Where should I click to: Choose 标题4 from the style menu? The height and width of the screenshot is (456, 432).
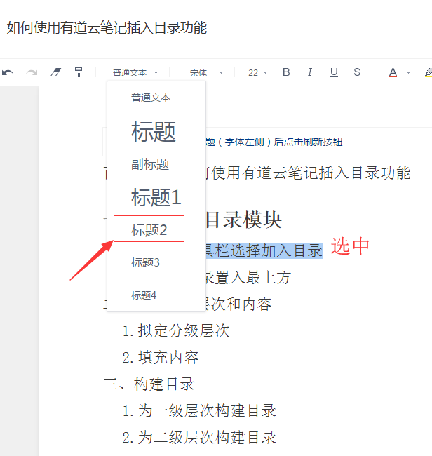coord(156,295)
